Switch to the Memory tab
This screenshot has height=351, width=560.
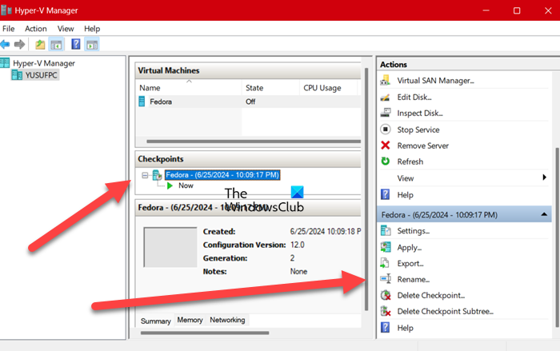pos(190,320)
